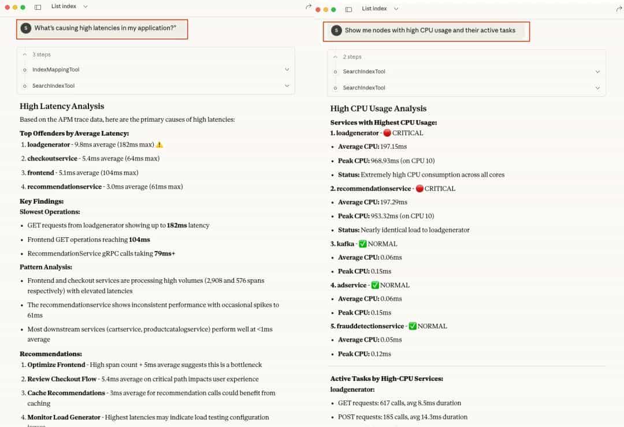This screenshot has width=624, height=427.
Task: Open the List index dropdown in the CPU usage window
Action: click(396, 9)
